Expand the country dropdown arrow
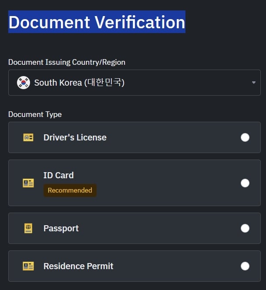 (253, 83)
